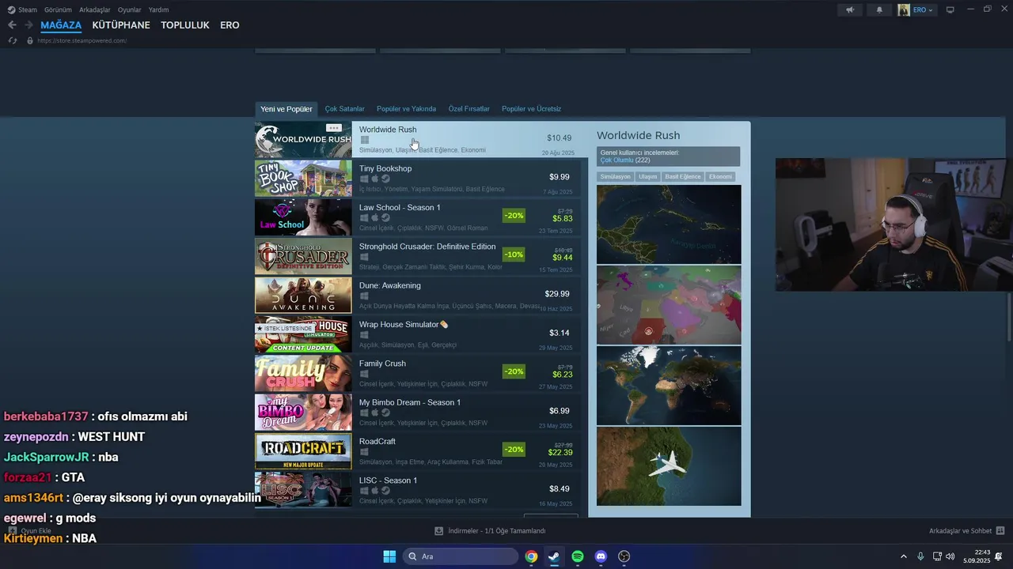Click the airplane preview screenshot

pyautogui.click(x=669, y=466)
